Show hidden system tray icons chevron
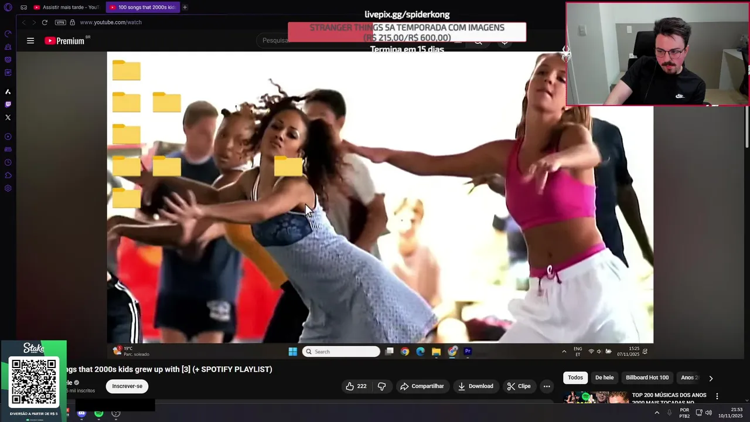This screenshot has height=422, width=750. (657, 413)
